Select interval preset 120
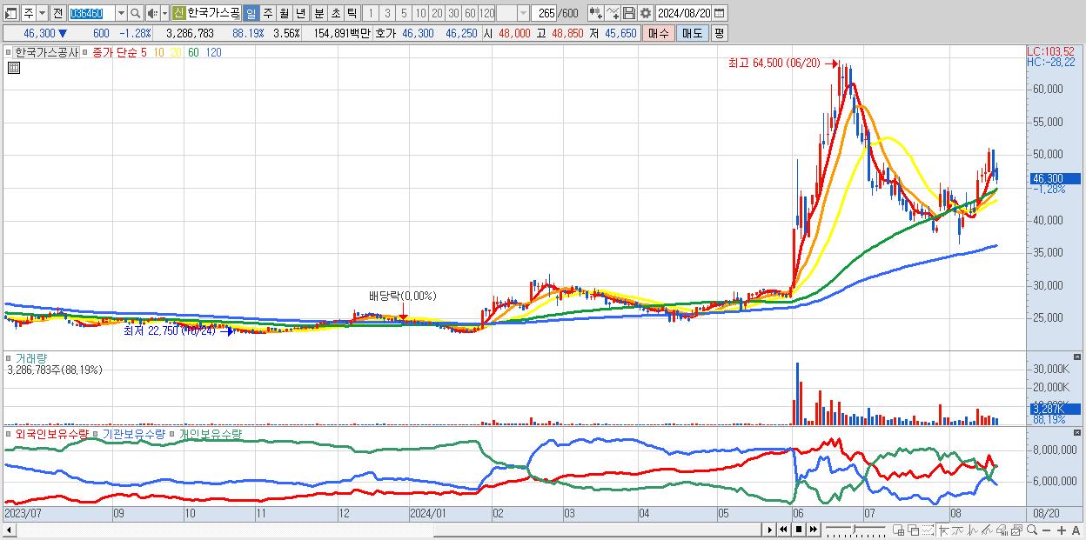This screenshot has width=1086, height=540. point(486,13)
